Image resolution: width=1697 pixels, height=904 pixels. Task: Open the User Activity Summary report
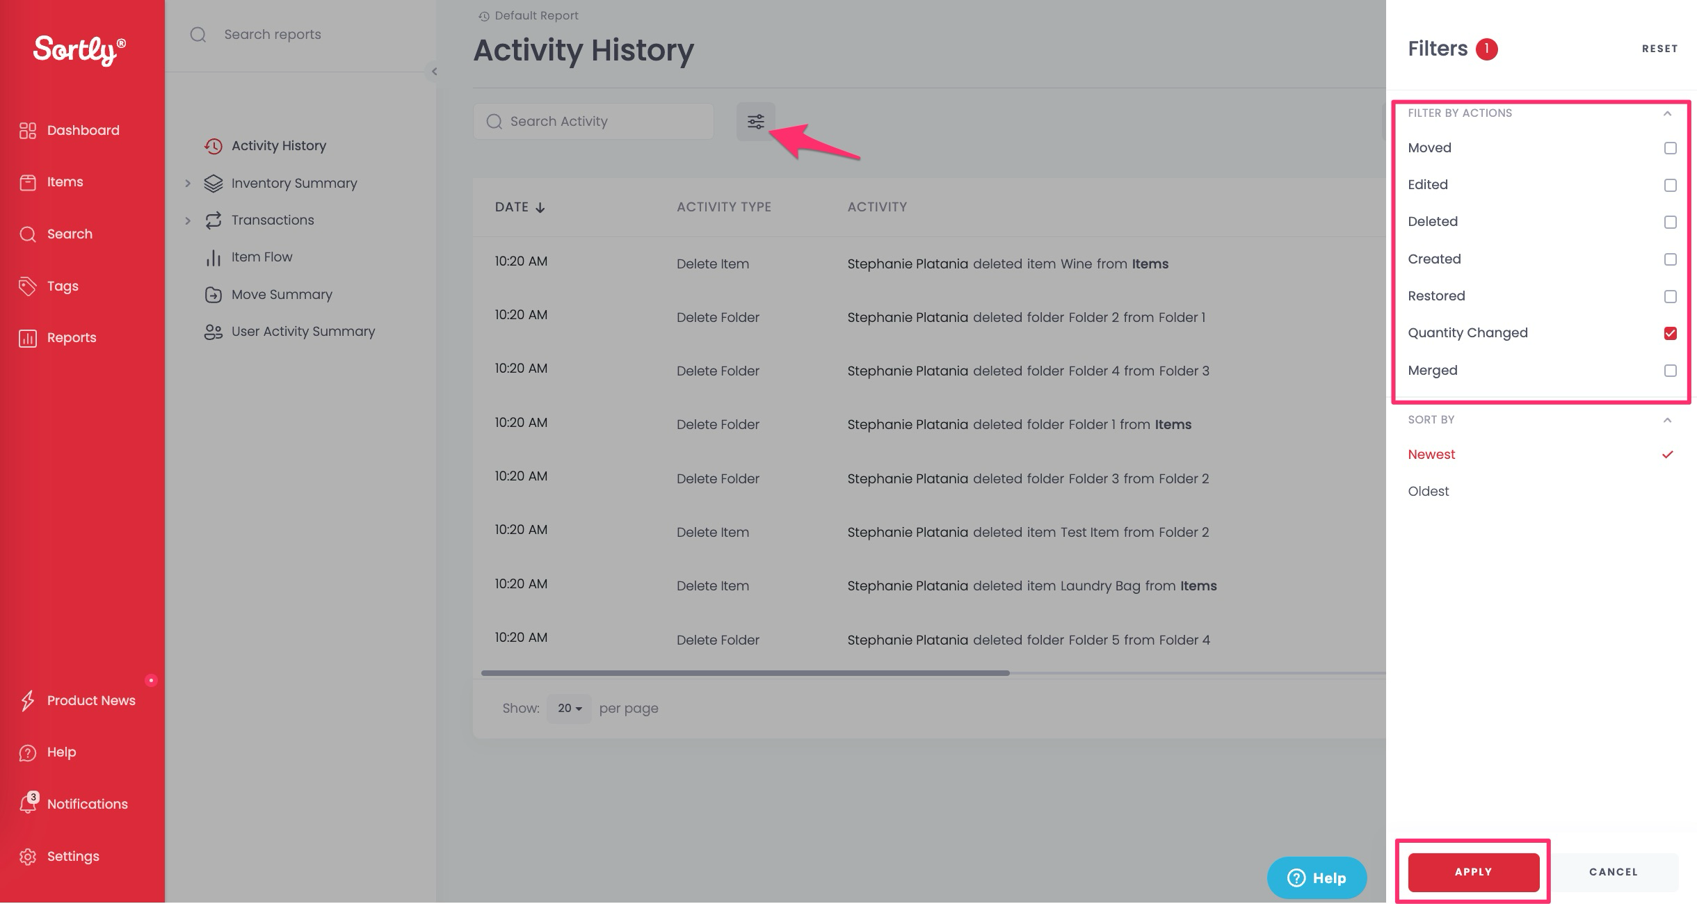click(303, 332)
